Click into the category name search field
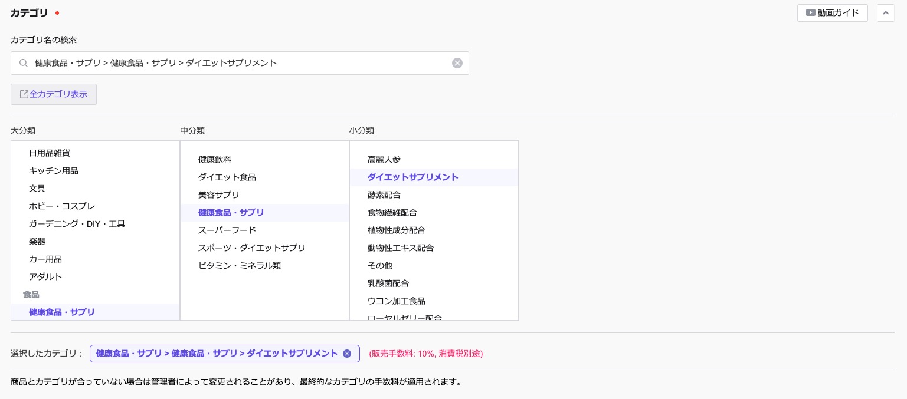 tap(236, 63)
